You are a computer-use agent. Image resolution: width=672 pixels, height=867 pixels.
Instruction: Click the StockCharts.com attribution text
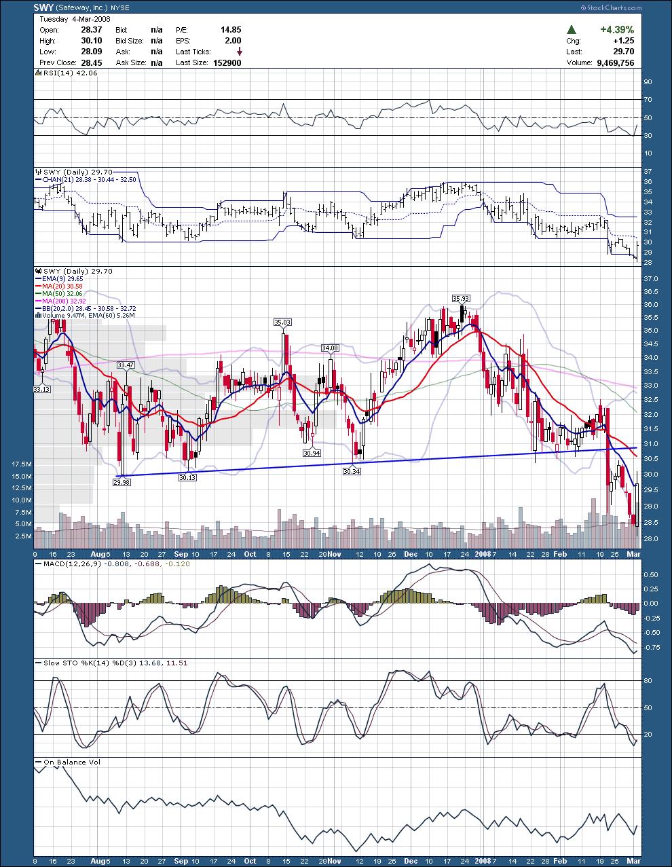click(x=610, y=7)
